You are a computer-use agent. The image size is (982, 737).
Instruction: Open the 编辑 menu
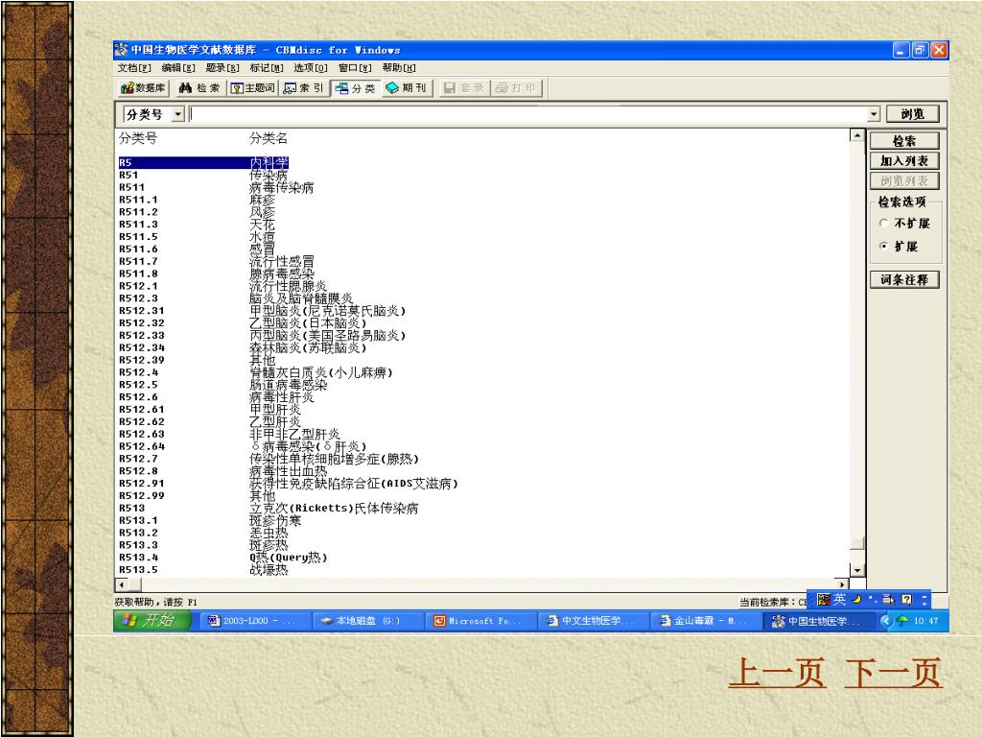pyautogui.click(x=178, y=68)
